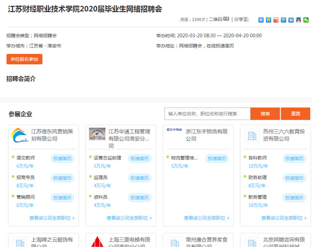Click 北京网聘咨询 building placeholder icon
This screenshot has height=247, width=312.
pos(252,243)
